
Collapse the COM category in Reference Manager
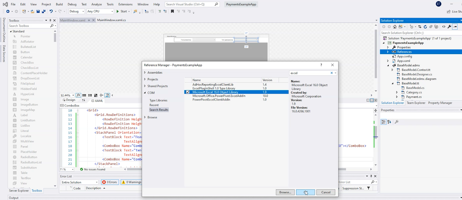[x=145, y=93]
